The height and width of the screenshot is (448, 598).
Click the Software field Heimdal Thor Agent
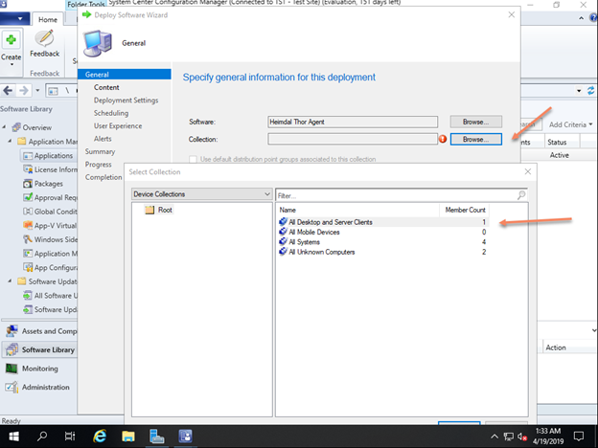pos(353,122)
